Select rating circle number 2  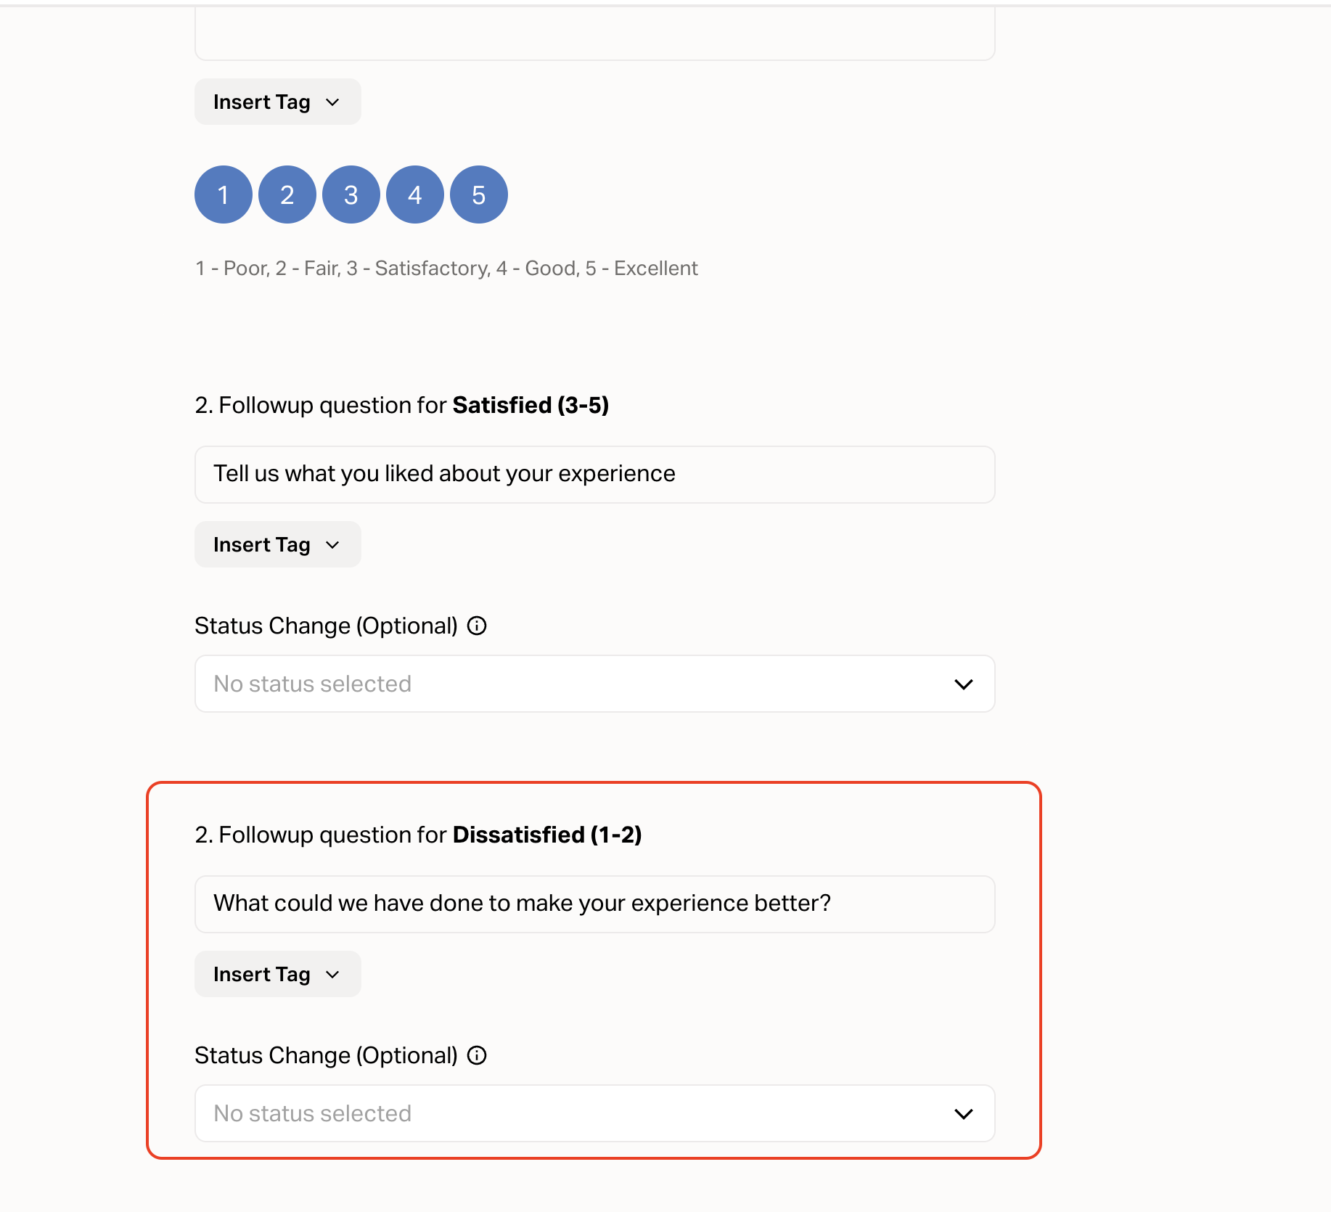pyautogui.click(x=287, y=195)
